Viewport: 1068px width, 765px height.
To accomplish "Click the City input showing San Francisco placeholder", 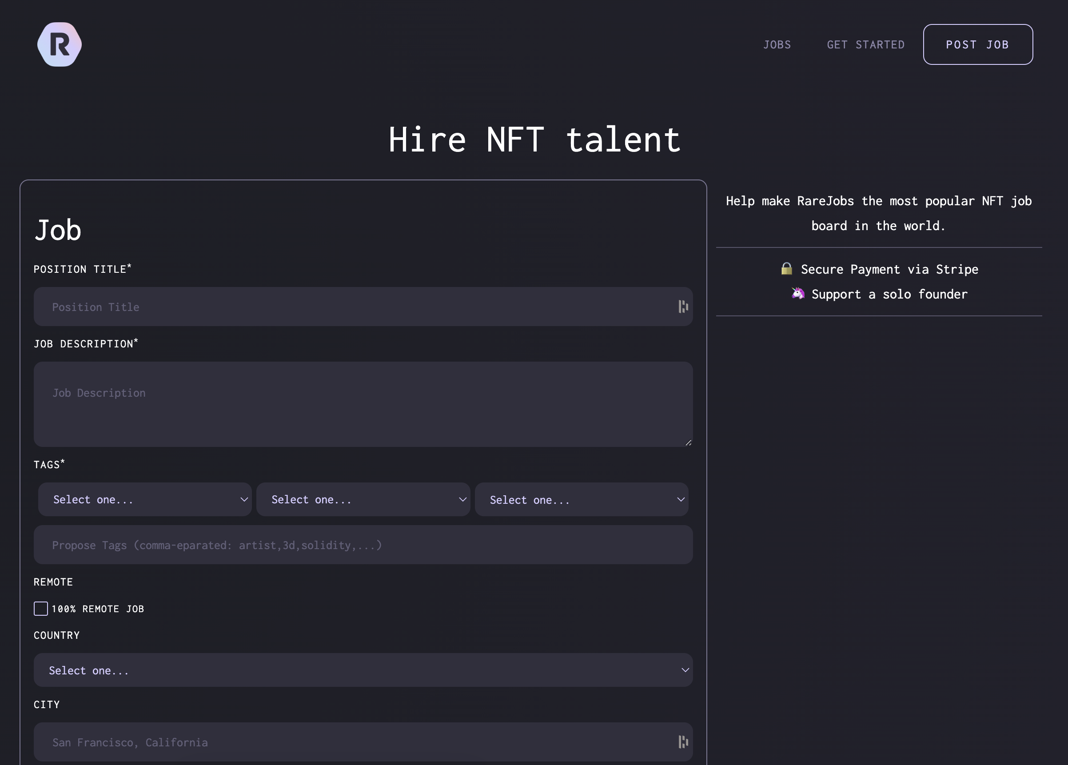I will (330, 742).
